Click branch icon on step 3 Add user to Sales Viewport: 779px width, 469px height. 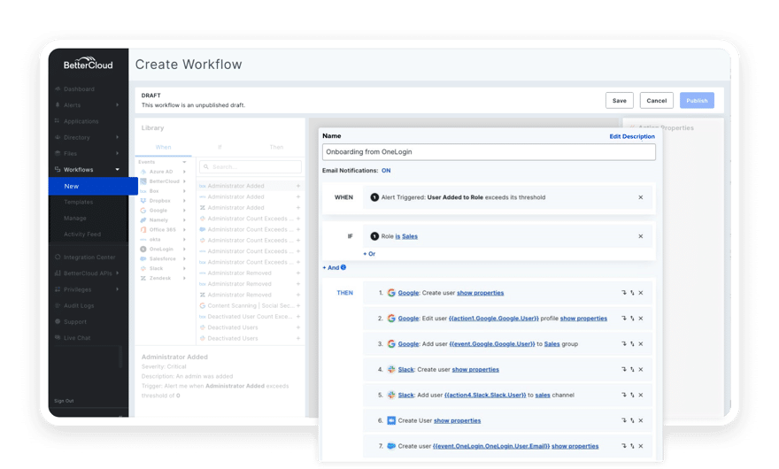(624, 344)
